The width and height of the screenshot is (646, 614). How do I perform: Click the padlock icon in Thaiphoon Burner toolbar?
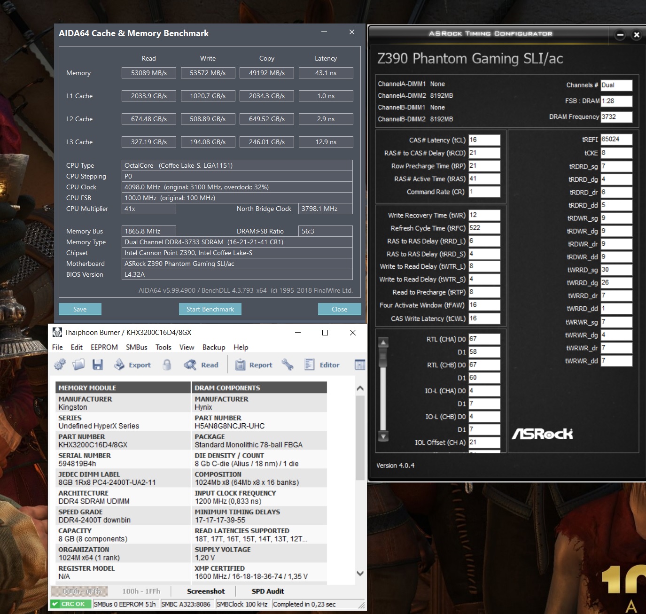point(167,365)
